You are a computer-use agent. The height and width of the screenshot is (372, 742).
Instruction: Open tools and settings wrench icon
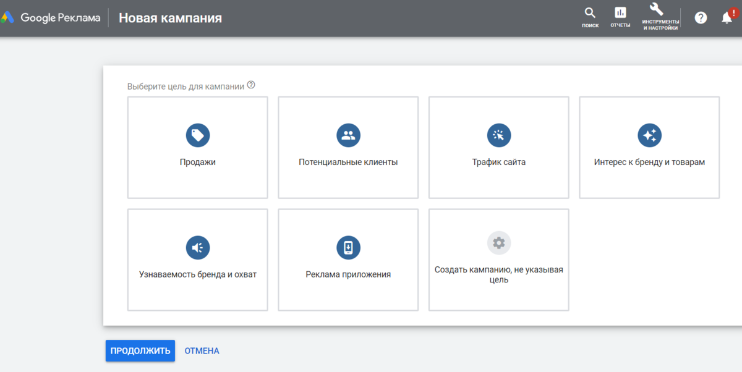click(657, 9)
